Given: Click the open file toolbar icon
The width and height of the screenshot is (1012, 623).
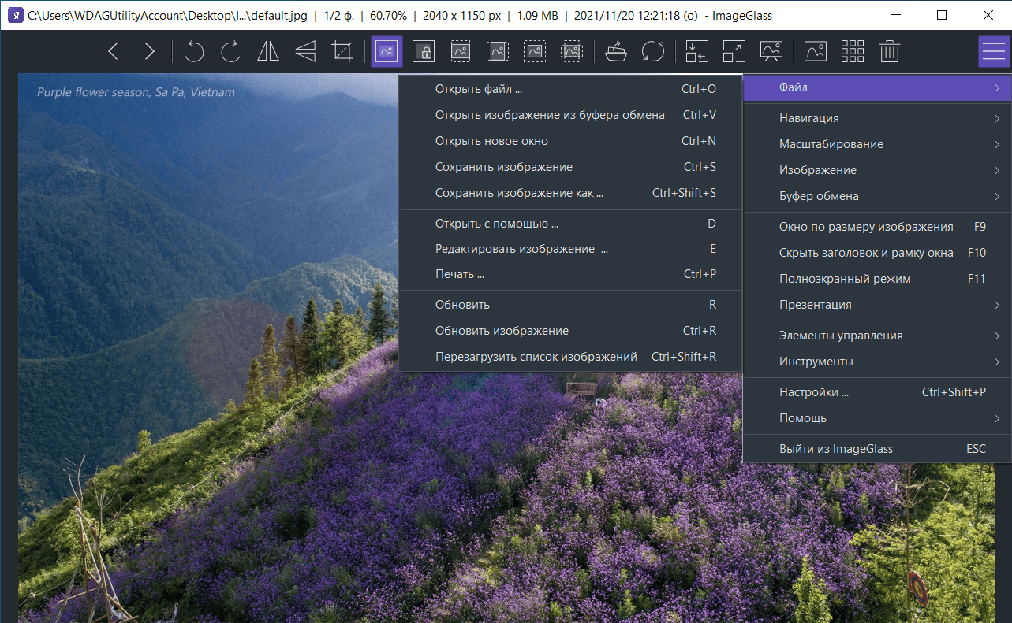Looking at the screenshot, I should click(x=615, y=52).
